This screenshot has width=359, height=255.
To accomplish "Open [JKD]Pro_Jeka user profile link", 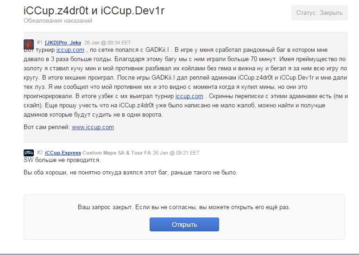I will pyautogui.click(x=63, y=43).
